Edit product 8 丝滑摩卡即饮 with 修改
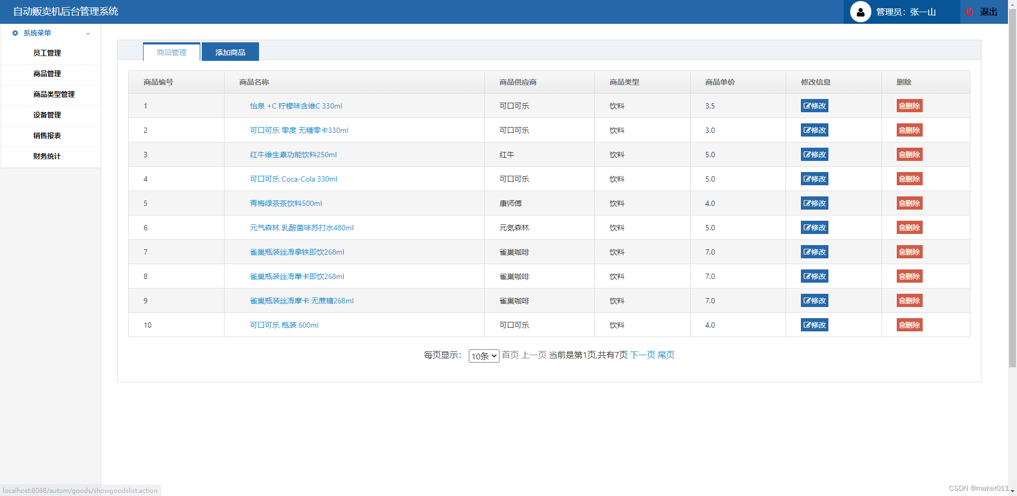 pyautogui.click(x=815, y=276)
